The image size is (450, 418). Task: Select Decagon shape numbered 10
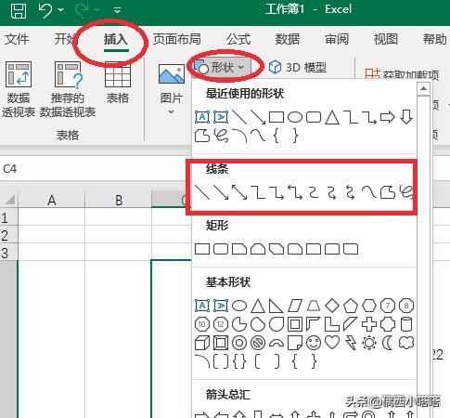pyautogui.click(x=202, y=324)
